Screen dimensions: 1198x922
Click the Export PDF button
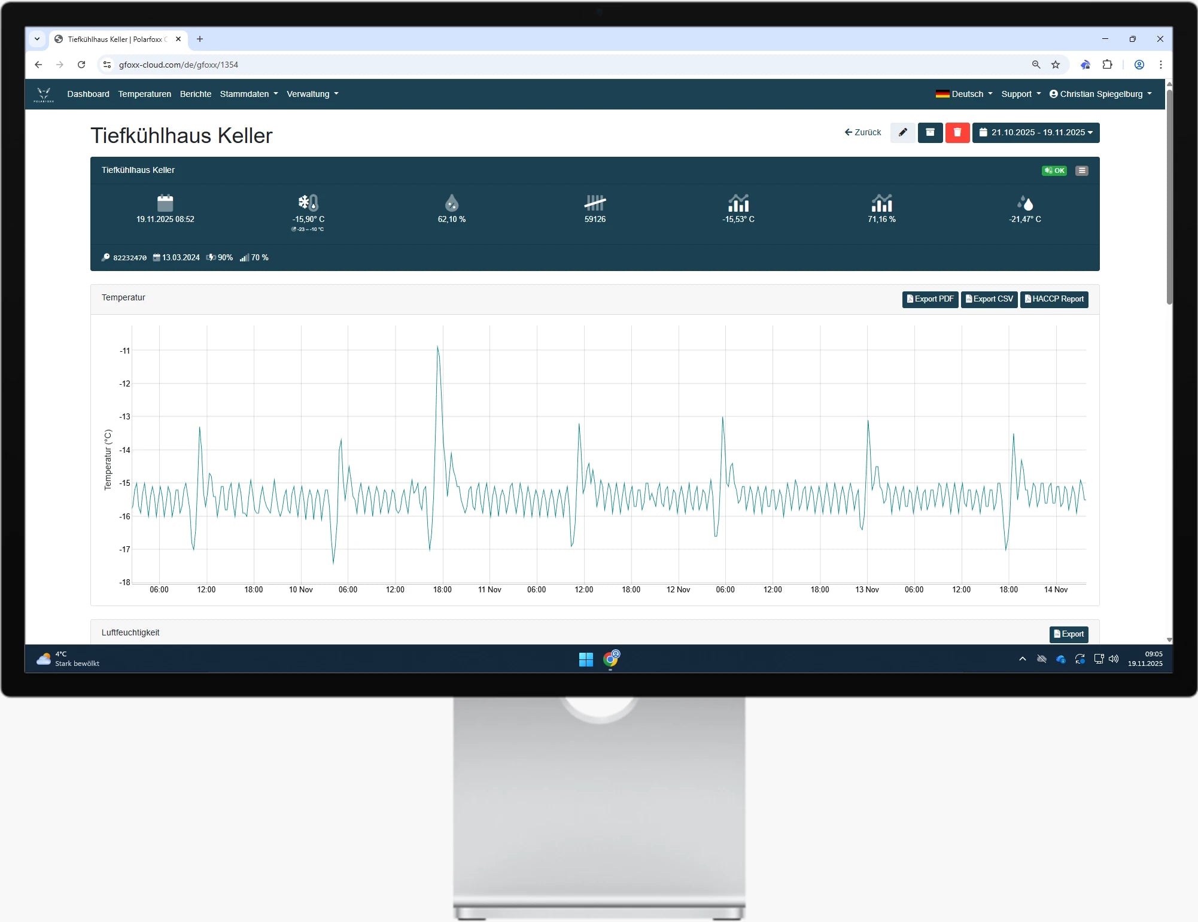(x=930, y=299)
